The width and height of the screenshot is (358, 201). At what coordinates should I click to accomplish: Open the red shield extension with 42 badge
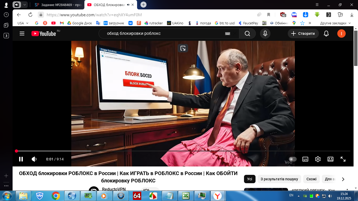pyautogui.click(x=283, y=15)
